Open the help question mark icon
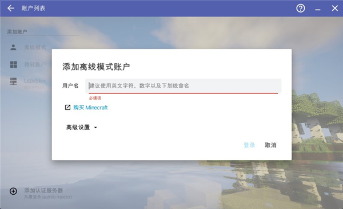 pos(301,9)
